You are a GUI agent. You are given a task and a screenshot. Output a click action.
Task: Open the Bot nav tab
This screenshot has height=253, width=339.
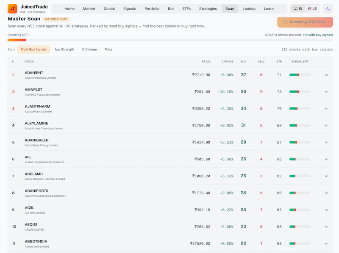171,8
